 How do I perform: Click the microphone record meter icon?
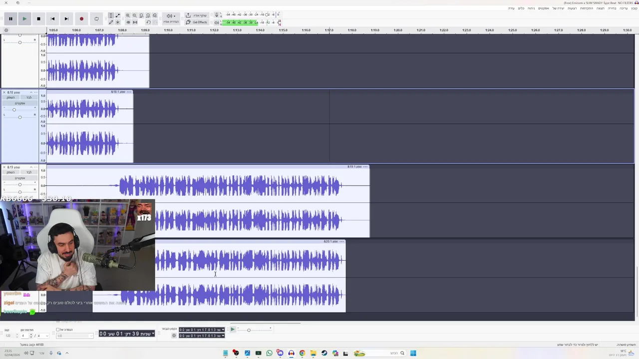click(x=217, y=15)
